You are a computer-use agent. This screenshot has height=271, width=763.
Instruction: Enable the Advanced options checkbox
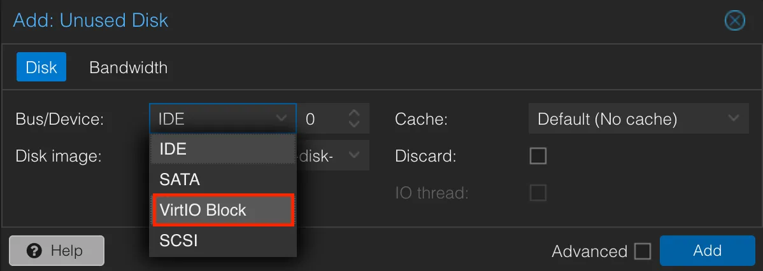coord(643,251)
